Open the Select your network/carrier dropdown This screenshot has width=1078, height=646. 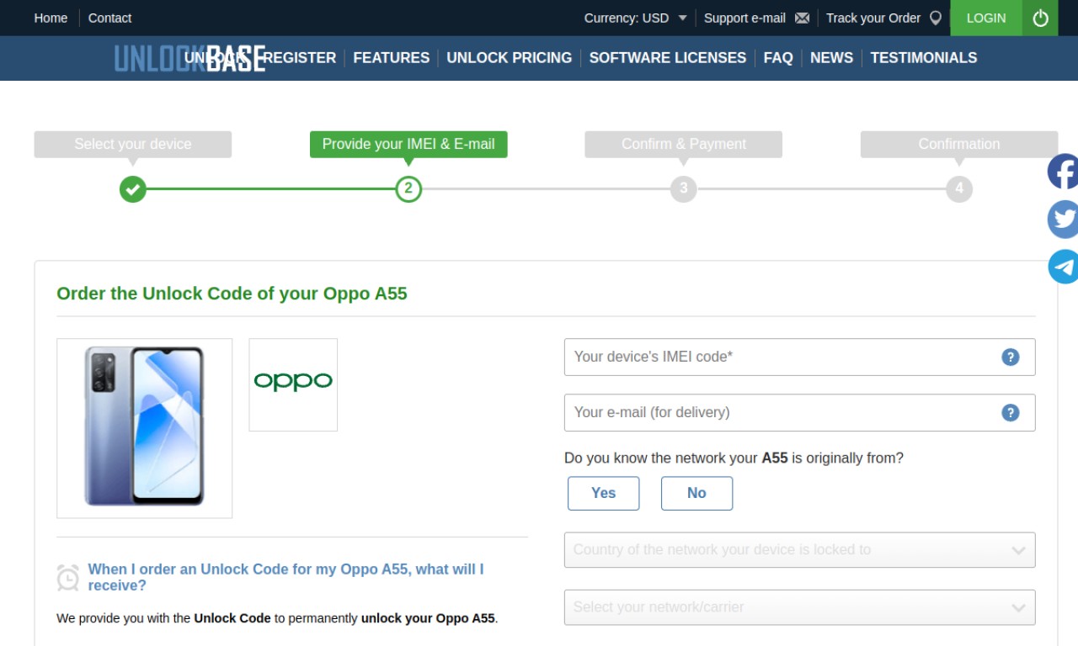point(799,607)
